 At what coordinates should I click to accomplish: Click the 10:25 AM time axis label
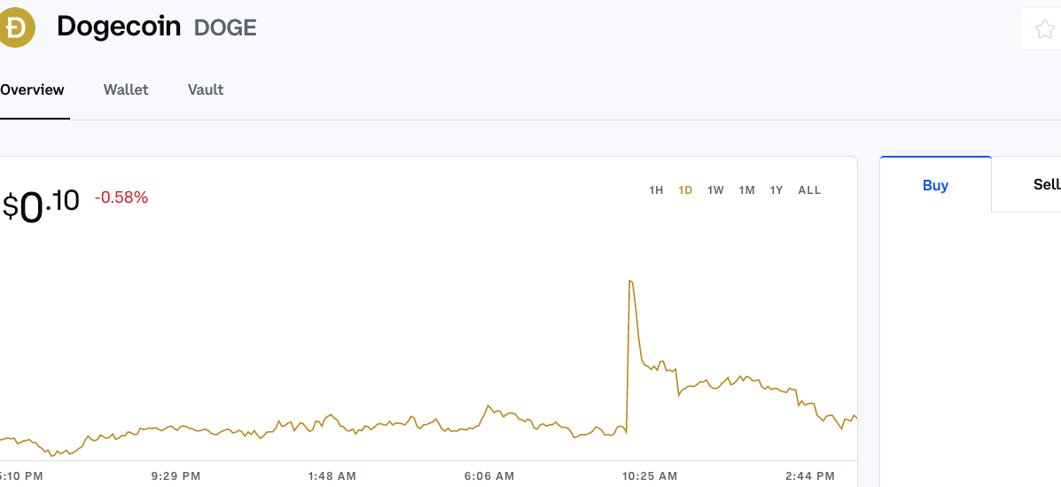[x=648, y=476]
